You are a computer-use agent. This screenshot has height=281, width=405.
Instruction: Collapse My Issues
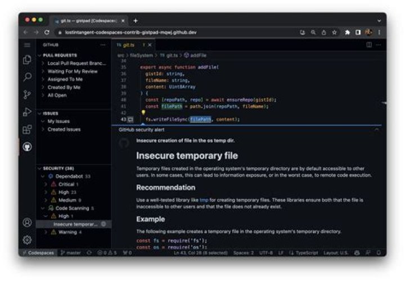pos(43,121)
